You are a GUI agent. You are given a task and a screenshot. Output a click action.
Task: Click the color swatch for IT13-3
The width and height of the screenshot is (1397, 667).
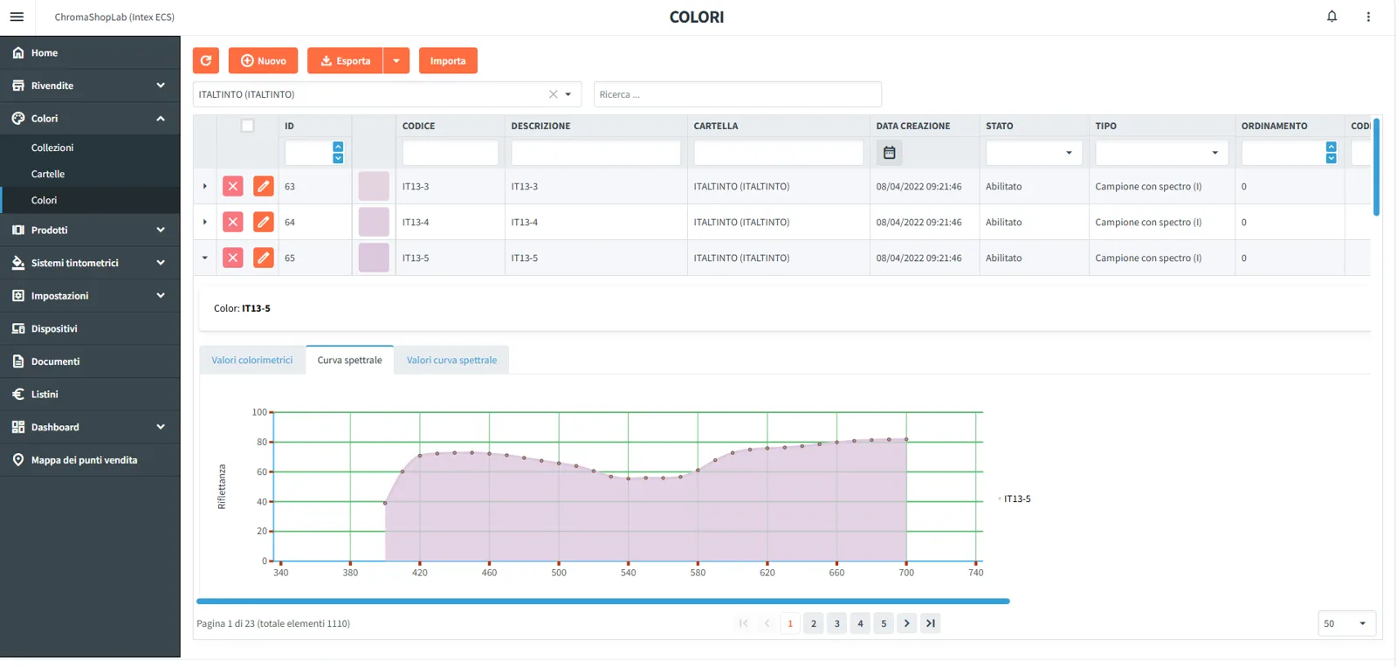click(x=374, y=186)
